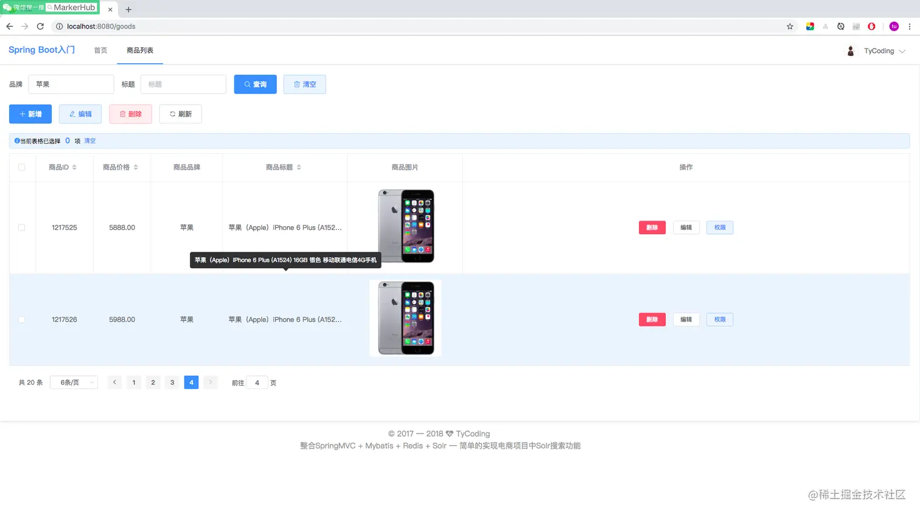Click the 刷新 refresh button

(x=181, y=114)
